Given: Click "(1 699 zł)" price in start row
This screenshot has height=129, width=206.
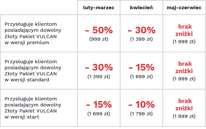Looking at the screenshot, I should pos(99,113).
